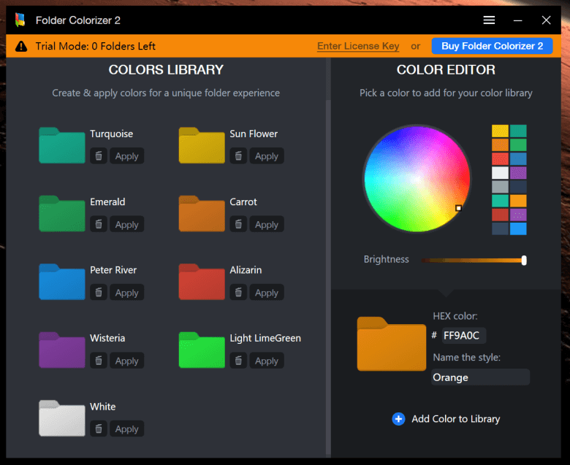
Task: Select the Wisteria purple folder icon
Action: point(62,350)
